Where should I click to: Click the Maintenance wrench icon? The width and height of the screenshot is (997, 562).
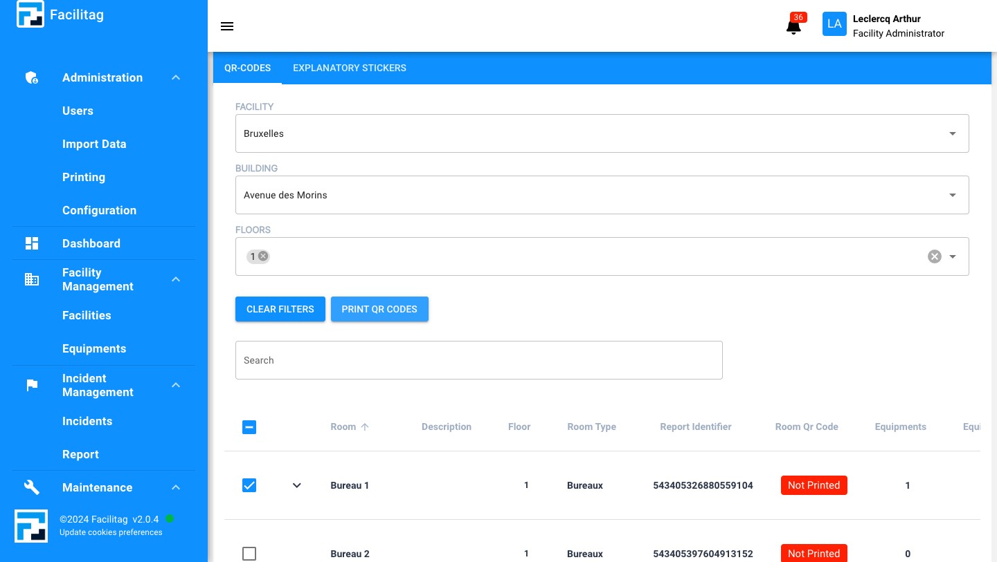pyautogui.click(x=32, y=487)
